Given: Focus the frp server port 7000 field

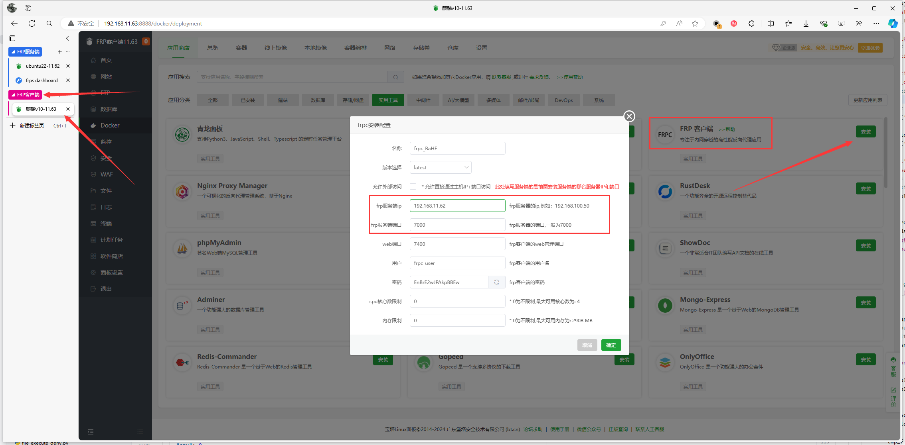Looking at the screenshot, I should 457,225.
